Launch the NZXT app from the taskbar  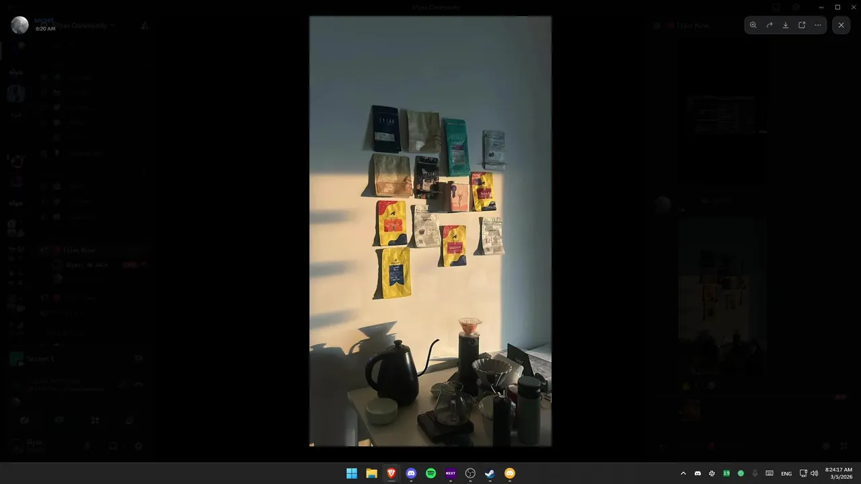(451, 473)
